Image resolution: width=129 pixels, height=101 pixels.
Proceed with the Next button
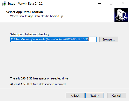point(94,96)
